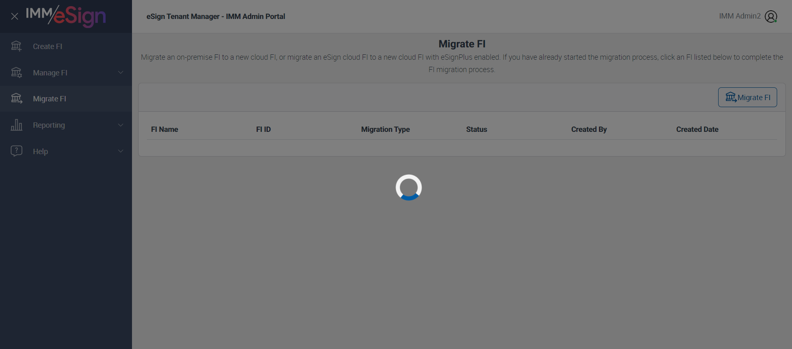Sort by the Created Date column header
The width and height of the screenshot is (792, 349).
(697, 129)
